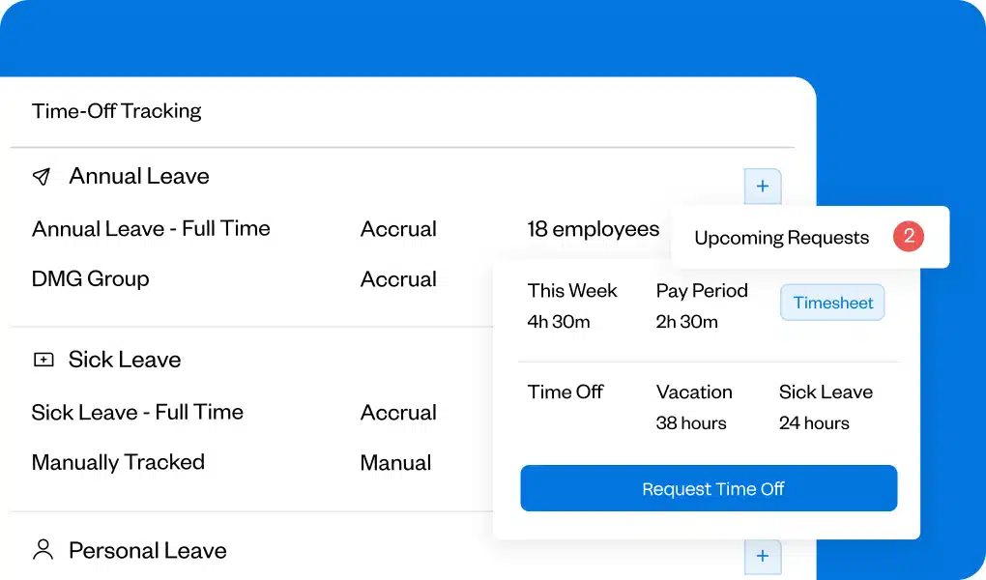Open the Manually Tracked sick leave policy

(118, 462)
